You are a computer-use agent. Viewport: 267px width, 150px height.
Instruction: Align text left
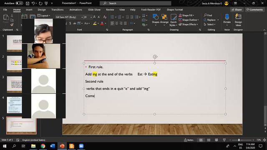point(112,23)
